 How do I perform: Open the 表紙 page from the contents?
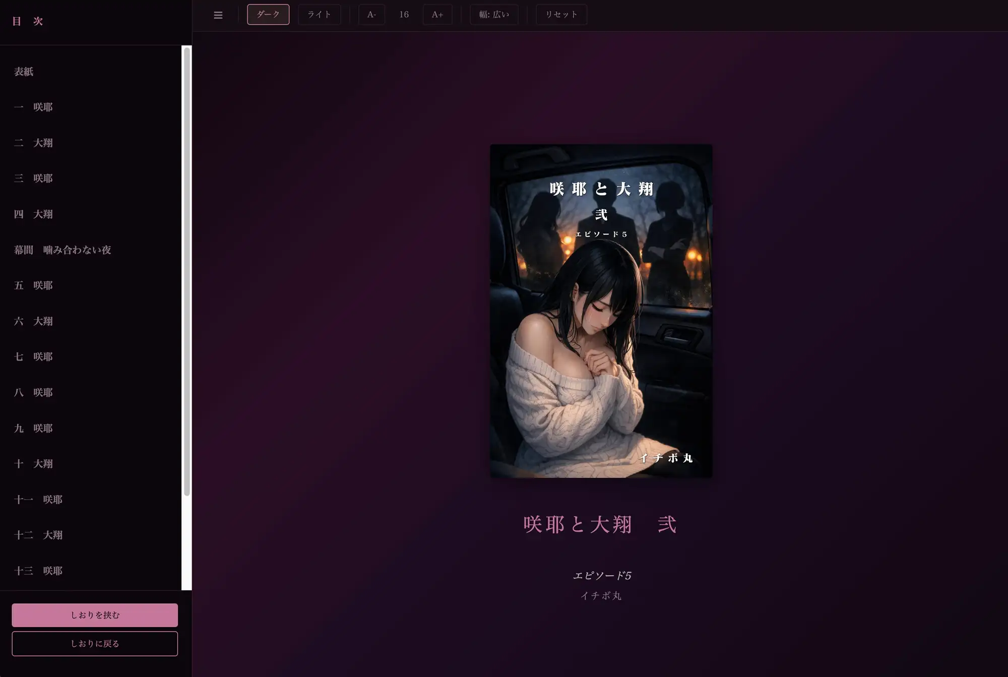point(24,71)
